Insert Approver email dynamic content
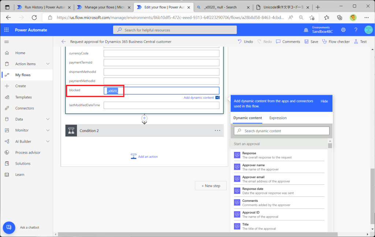This screenshot has width=375, height=237. click(x=279, y=179)
